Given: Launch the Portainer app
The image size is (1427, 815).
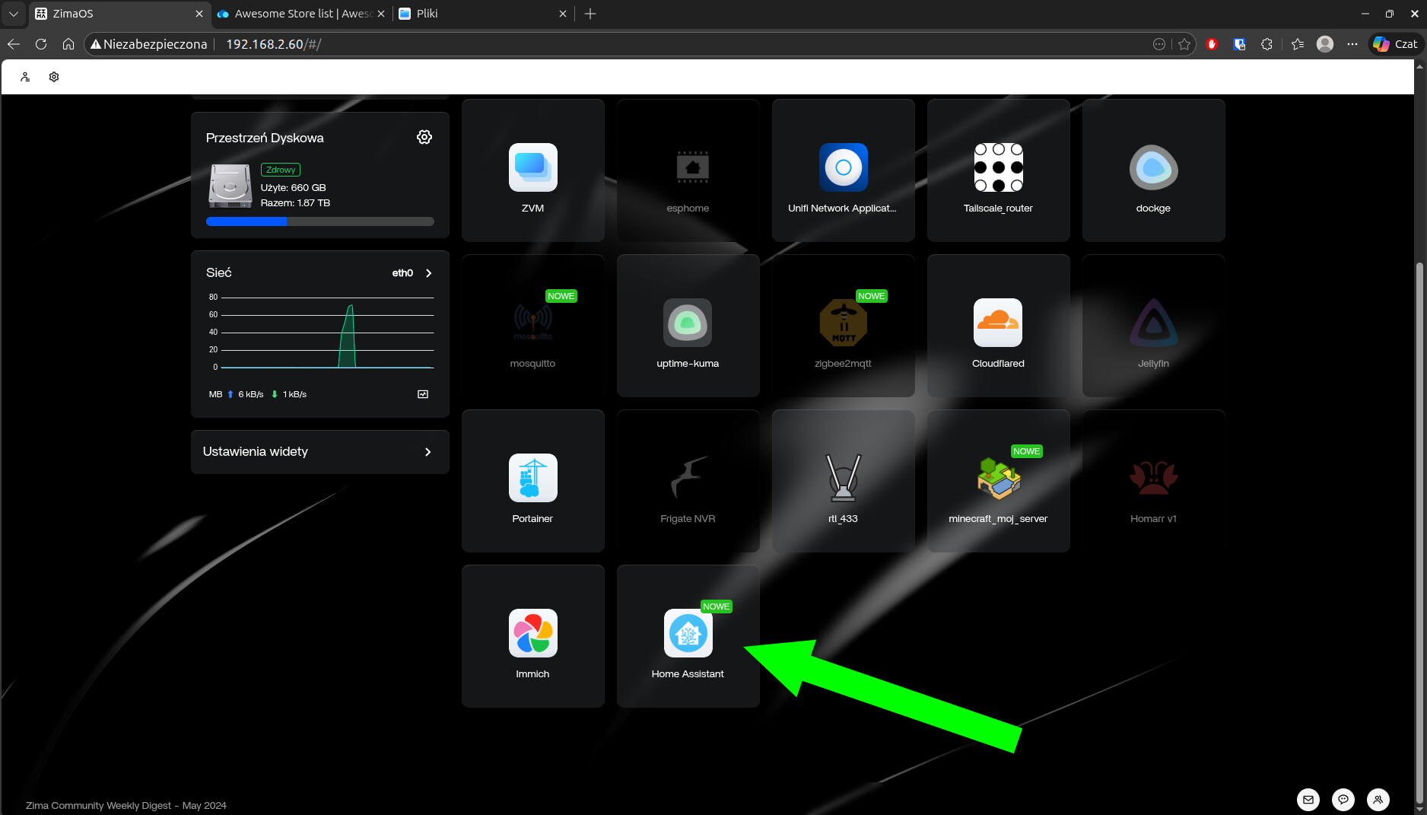Looking at the screenshot, I should click(532, 479).
